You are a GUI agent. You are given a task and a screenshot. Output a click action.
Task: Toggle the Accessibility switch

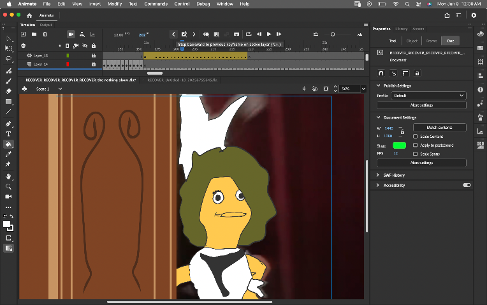467,185
